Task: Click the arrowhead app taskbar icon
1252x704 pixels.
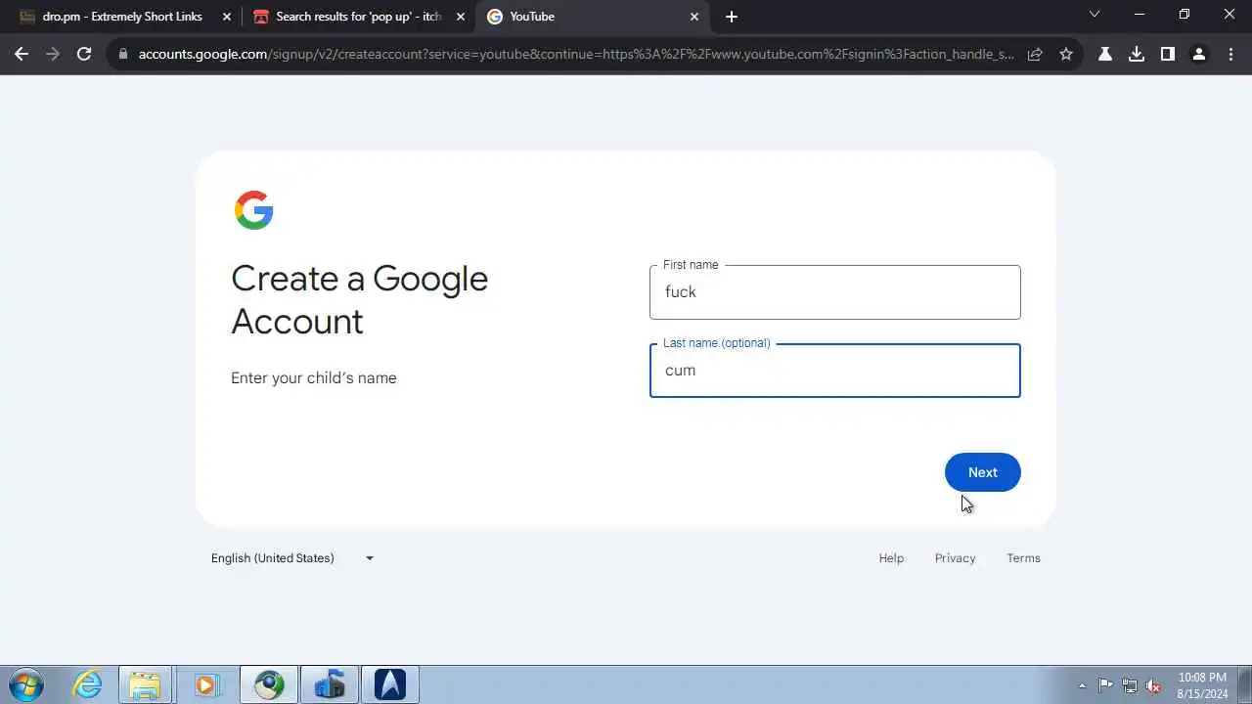Action: pyautogui.click(x=390, y=684)
